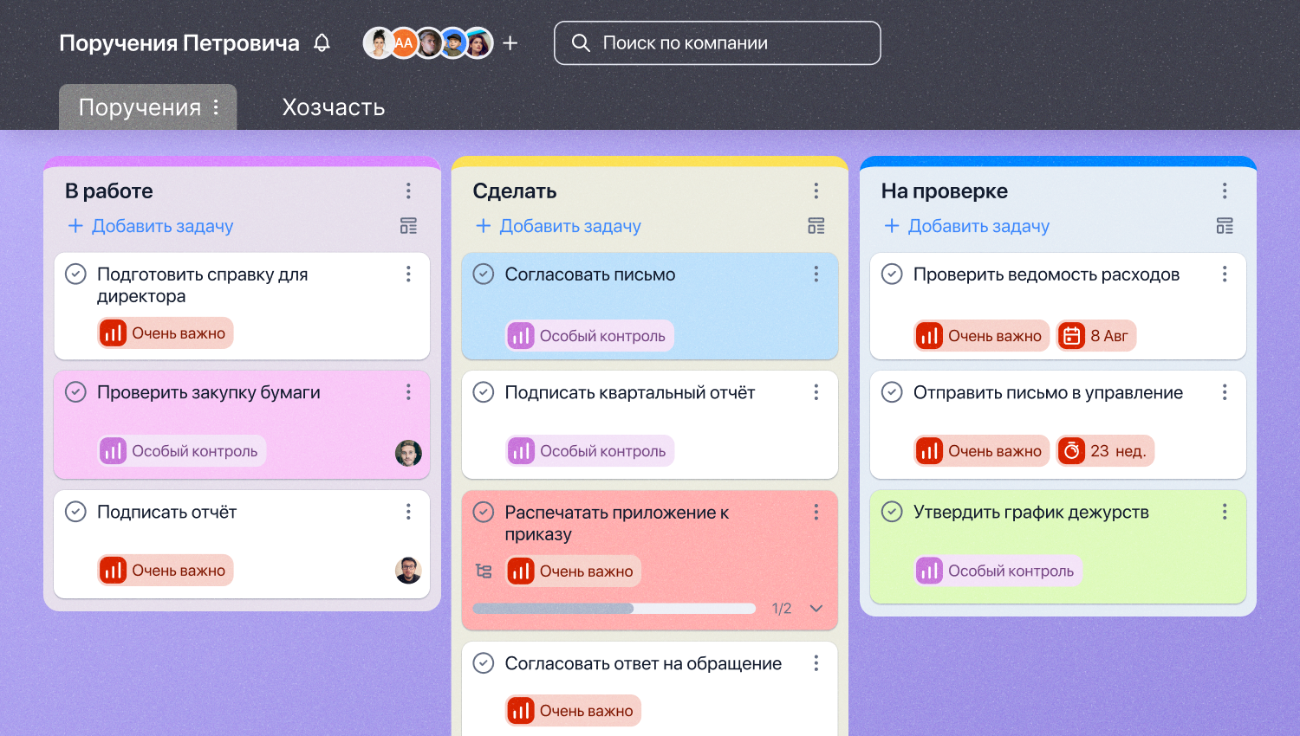
Task: Open 8 Авг date tag
Action: pyautogui.click(x=1096, y=336)
